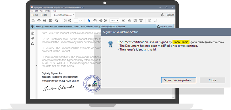Open the Edit menu
This screenshot has width=231, height=110.
[x=36, y=11]
